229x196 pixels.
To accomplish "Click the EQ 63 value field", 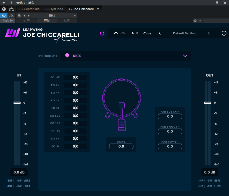I will 76,139.
